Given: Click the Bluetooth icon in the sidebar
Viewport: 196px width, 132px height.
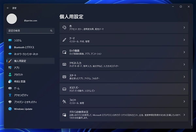Looking at the screenshot, I should (x=10, y=47).
